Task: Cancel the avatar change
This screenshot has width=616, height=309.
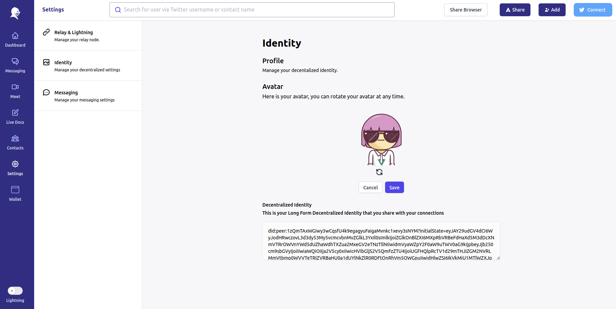Action: tap(370, 188)
